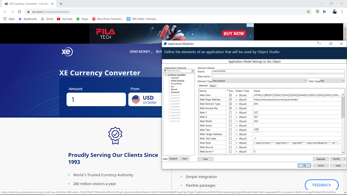Uncheck Match for Web Path
Viewport: 347px width, 195px height.
pyautogui.click(x=230, y=95)
